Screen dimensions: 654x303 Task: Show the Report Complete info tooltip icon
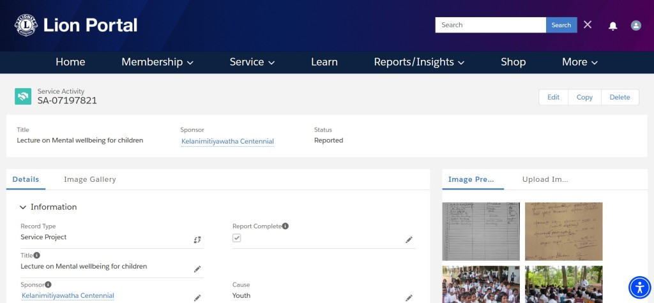[285, 226]
